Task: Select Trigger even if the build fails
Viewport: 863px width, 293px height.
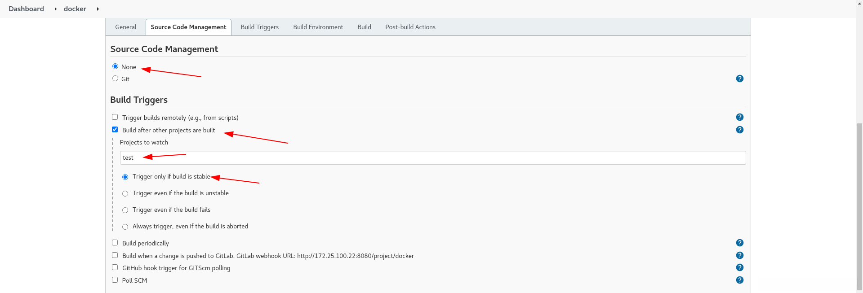Action: click(x=125, y=210)
